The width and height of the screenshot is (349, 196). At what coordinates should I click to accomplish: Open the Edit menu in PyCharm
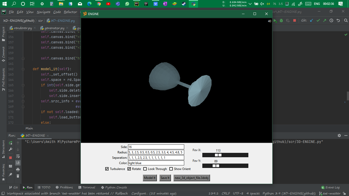click(x=20, y=12)
